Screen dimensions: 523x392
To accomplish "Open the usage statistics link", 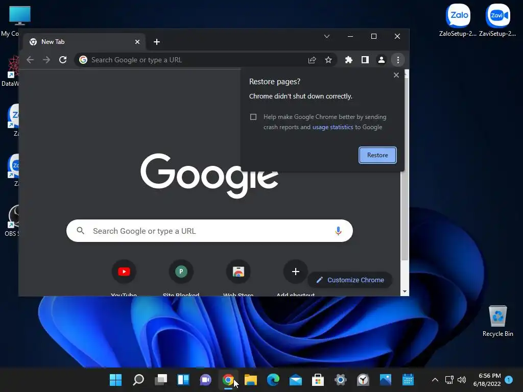I will (x=332, y=127).
